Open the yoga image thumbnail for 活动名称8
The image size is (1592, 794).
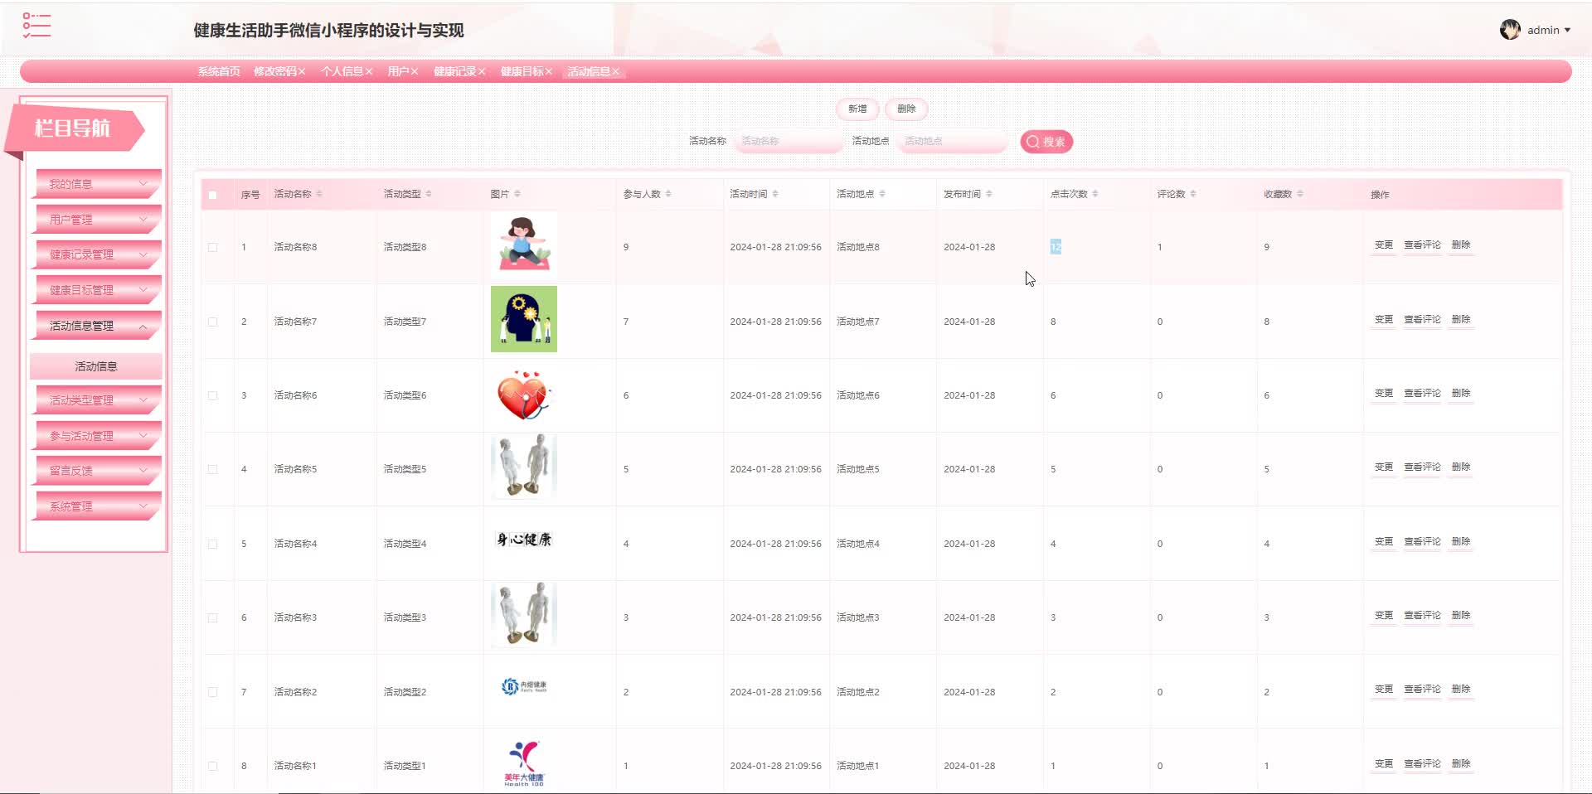[x=524, y=244]
